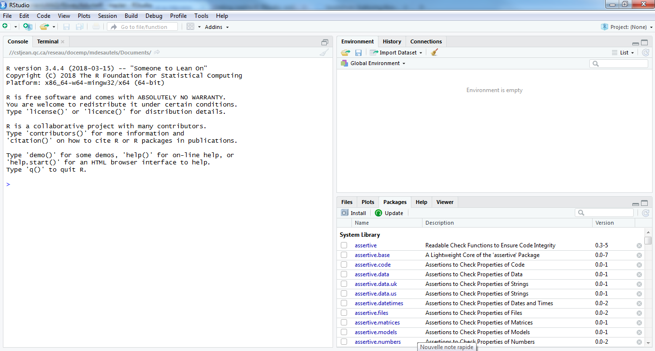Remove the assertive.code package via X icon

[639, 265]
